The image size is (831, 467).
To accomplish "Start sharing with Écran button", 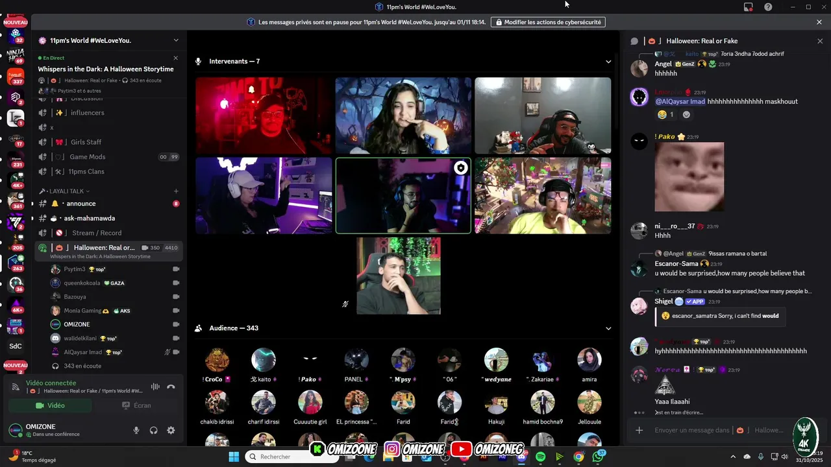I will coord(136,405).
